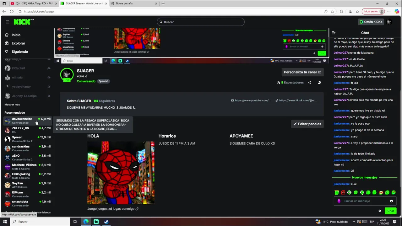Add page to favorites with star icon
The height and width of the screenshot is (226, 402).
point(333,11)
